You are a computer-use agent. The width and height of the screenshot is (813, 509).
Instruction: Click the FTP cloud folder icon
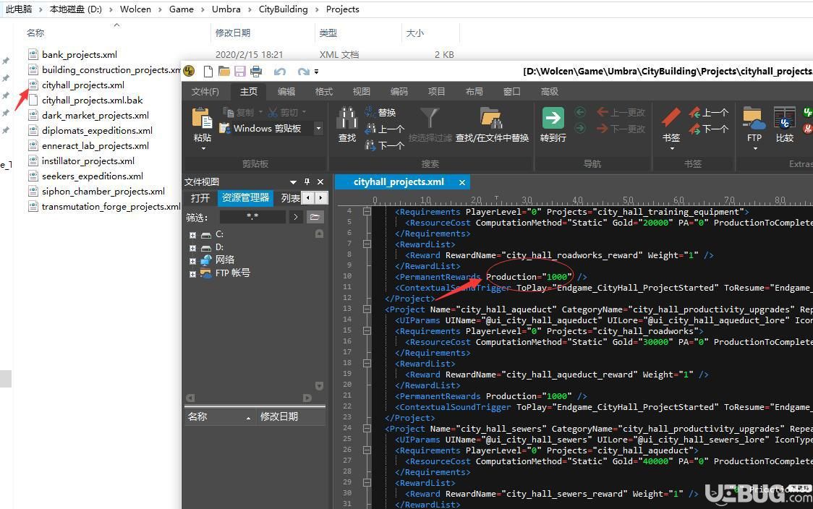754,118
